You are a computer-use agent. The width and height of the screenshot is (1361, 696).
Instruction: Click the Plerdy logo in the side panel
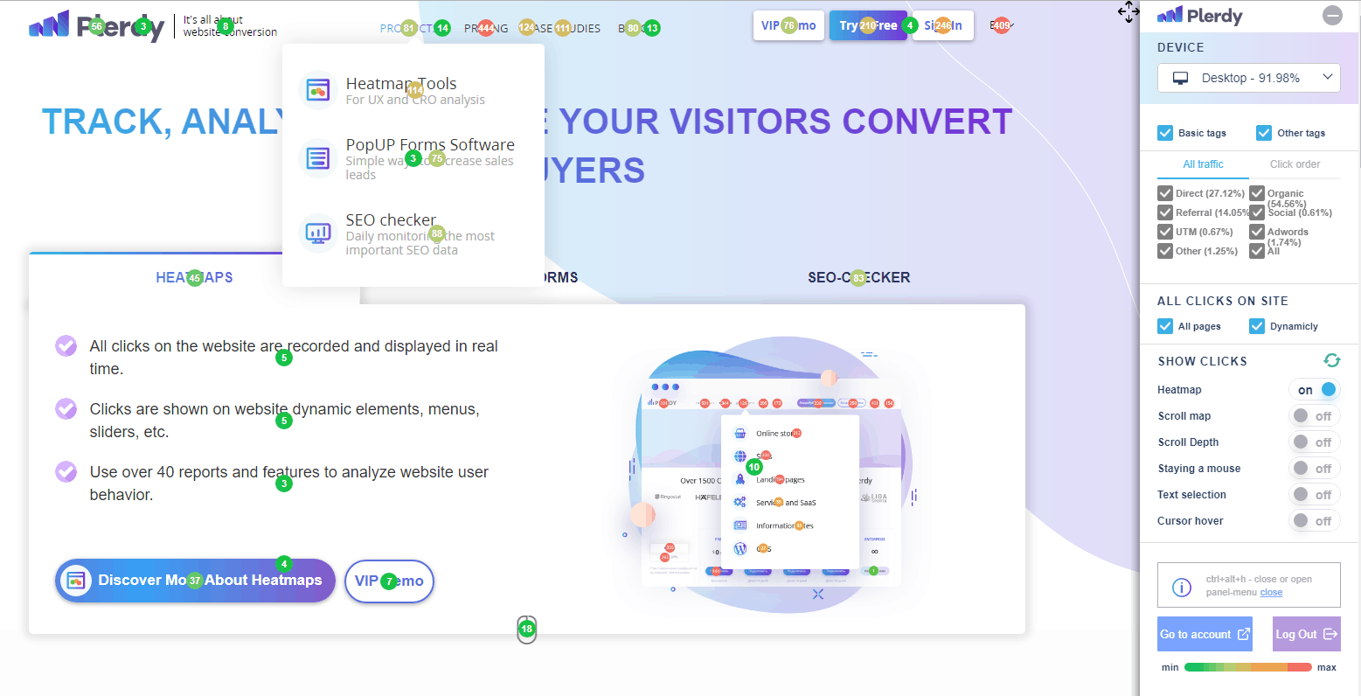[x=1199, y=16]
